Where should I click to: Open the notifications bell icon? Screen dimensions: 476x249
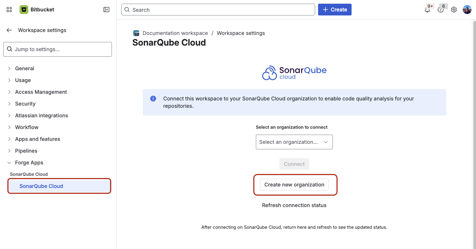click(427, 10)
